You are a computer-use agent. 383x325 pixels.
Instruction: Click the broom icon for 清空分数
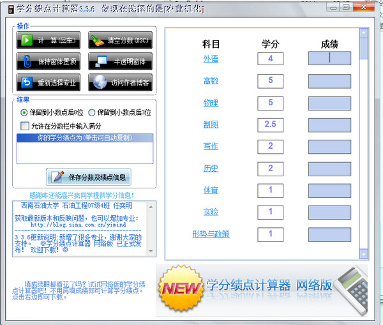pos(98,41)
